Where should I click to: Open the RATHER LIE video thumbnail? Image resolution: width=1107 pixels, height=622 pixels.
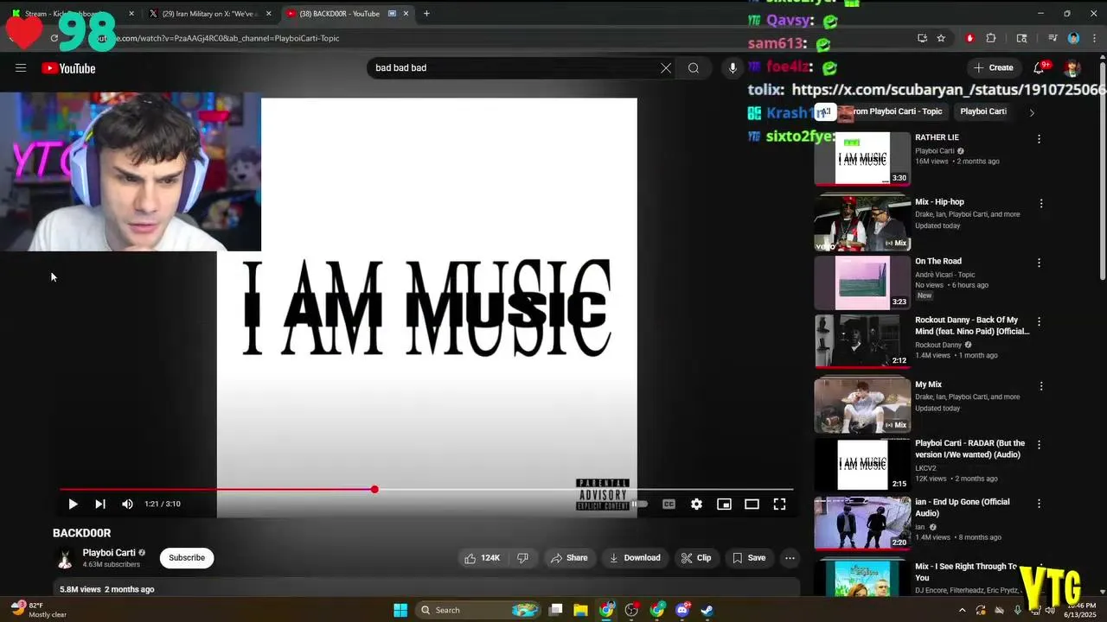pos(862,158)
